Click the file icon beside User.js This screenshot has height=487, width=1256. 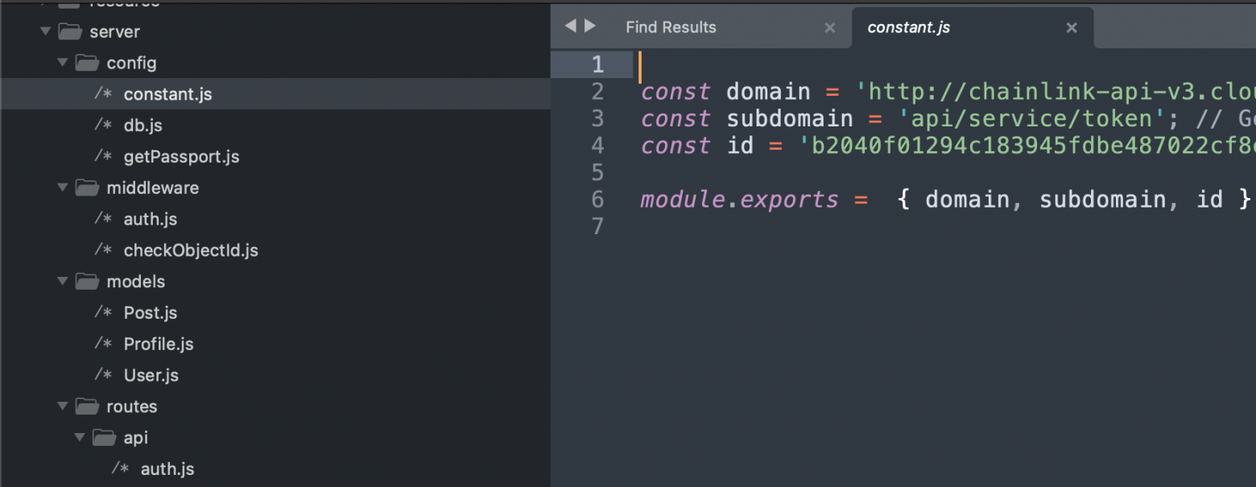click(x=103, y=375)
